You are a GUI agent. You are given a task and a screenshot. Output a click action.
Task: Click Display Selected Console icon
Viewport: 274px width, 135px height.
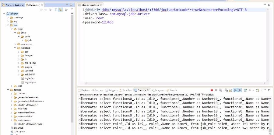[x=250, y=90]
